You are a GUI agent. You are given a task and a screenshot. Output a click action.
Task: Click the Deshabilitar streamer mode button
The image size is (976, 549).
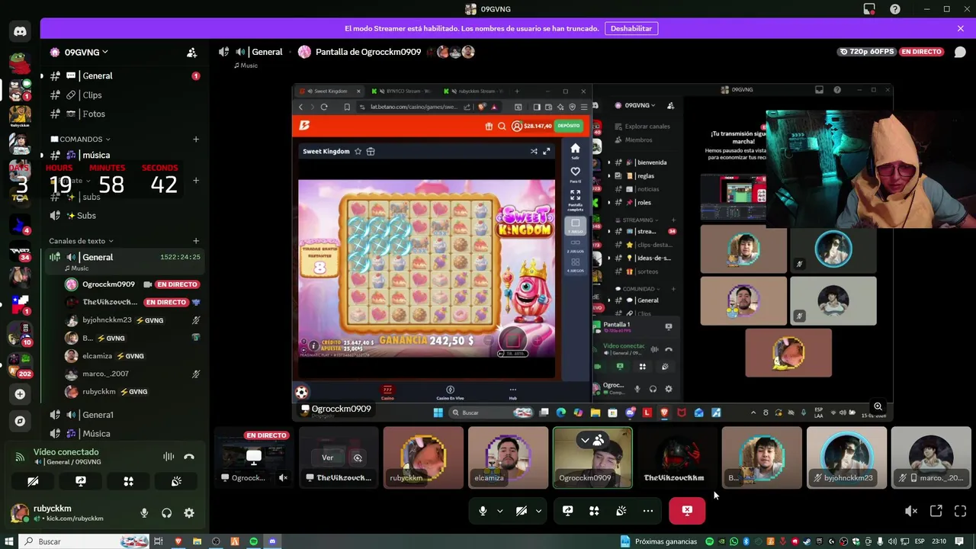(631, 28)
